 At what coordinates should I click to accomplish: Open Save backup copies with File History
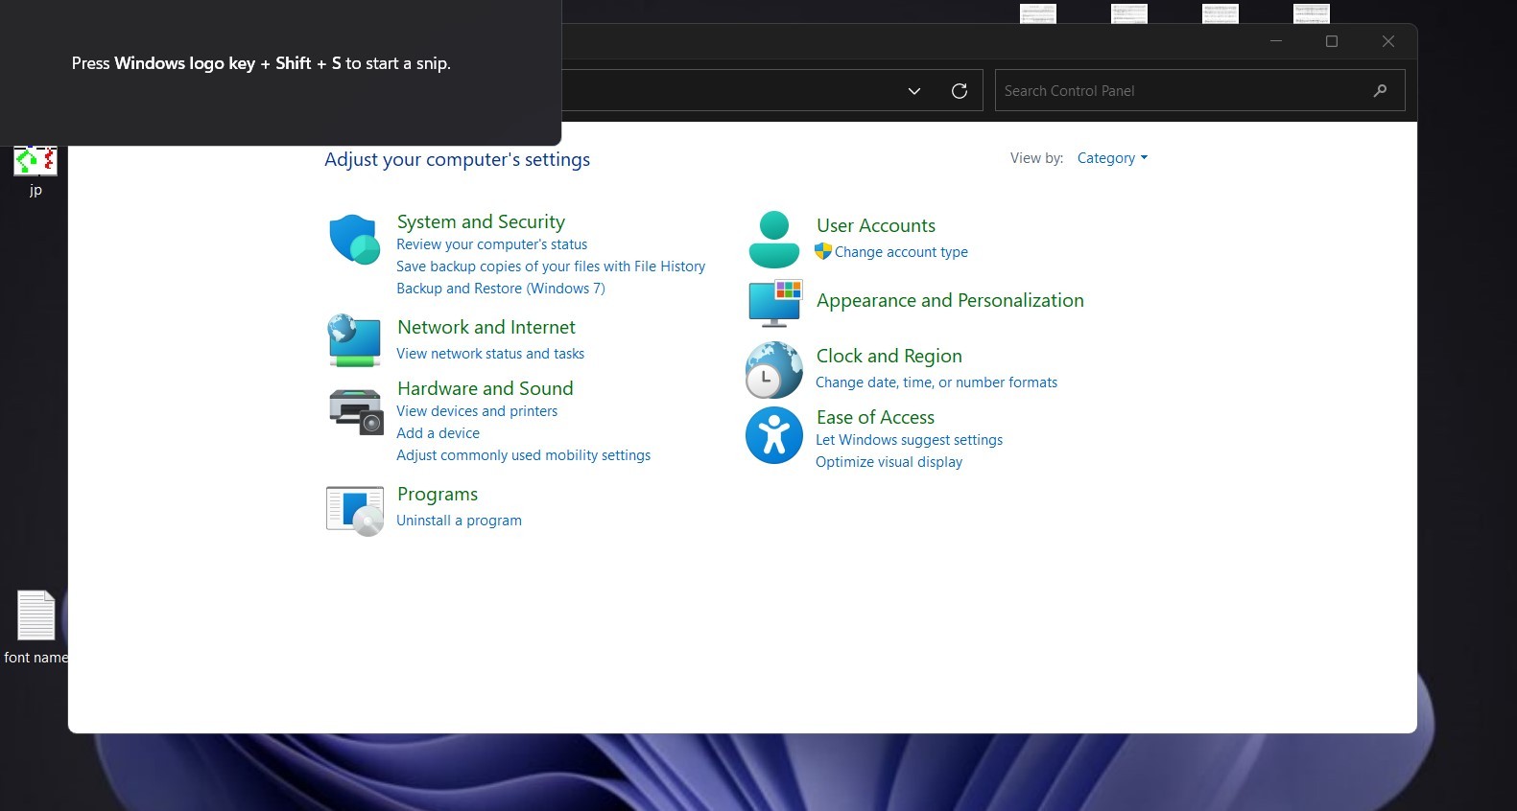(x=551, y=266)
